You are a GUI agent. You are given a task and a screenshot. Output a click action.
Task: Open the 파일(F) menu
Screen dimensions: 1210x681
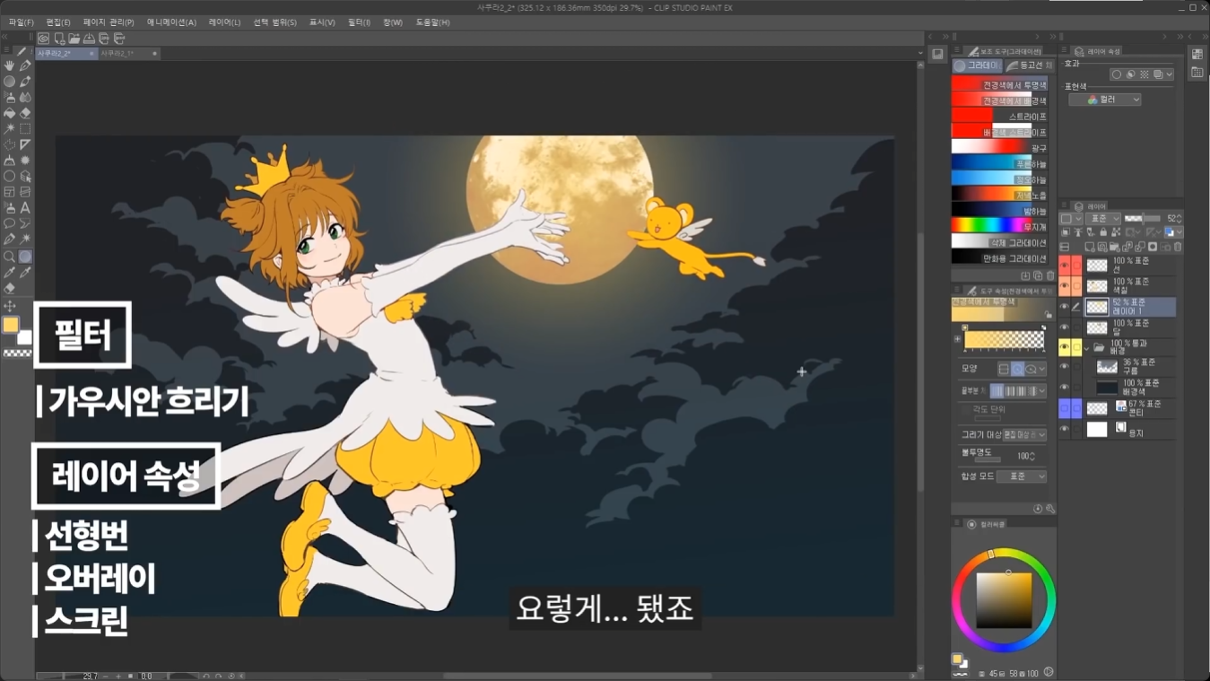click(x=21, y=22)
